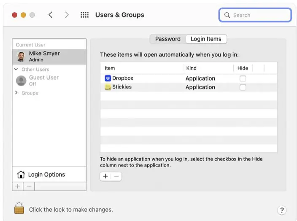Enable Hide checkbox for Stickies
The width and height of the screenshot is (297, 221).
point(243,87)
